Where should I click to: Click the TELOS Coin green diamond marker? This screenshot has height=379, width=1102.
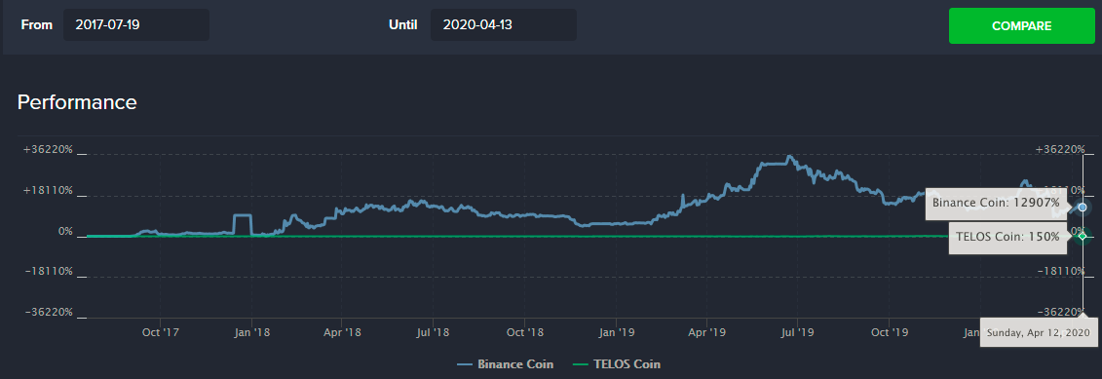click(x=1083, y=236)
